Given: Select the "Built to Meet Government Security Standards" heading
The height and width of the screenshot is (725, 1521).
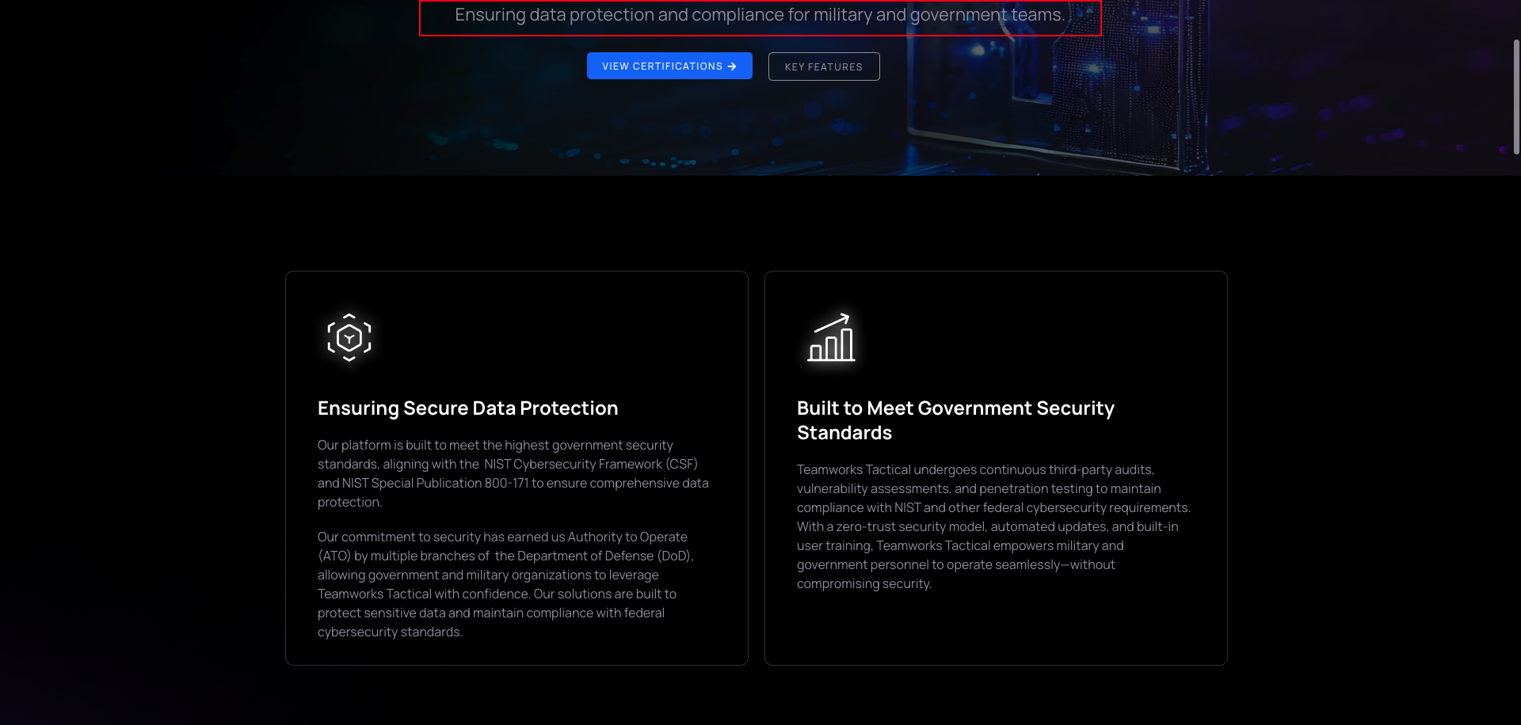Looking at the screenshot, I should click(955, 420).
